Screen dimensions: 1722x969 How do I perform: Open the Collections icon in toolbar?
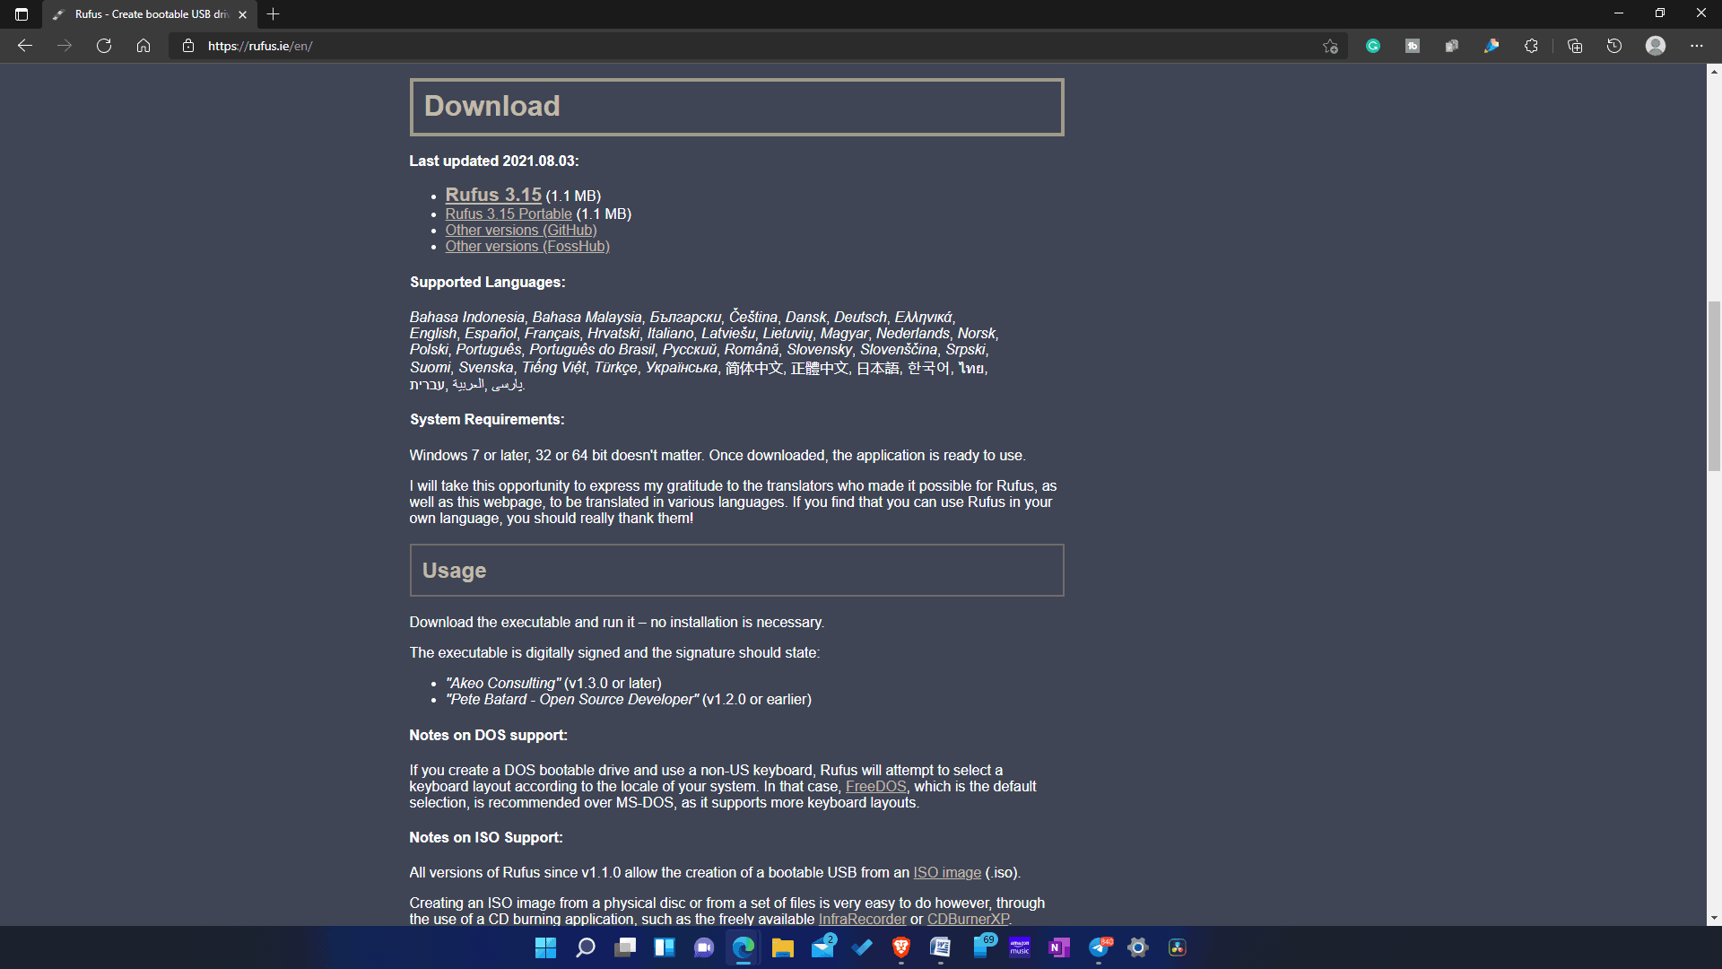pos(1575,46)
